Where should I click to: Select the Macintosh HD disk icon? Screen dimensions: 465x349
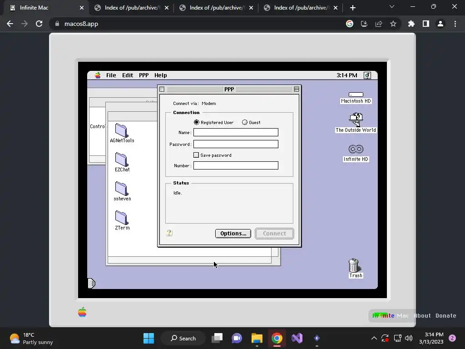pyautogui.click(x=356, y=98)
